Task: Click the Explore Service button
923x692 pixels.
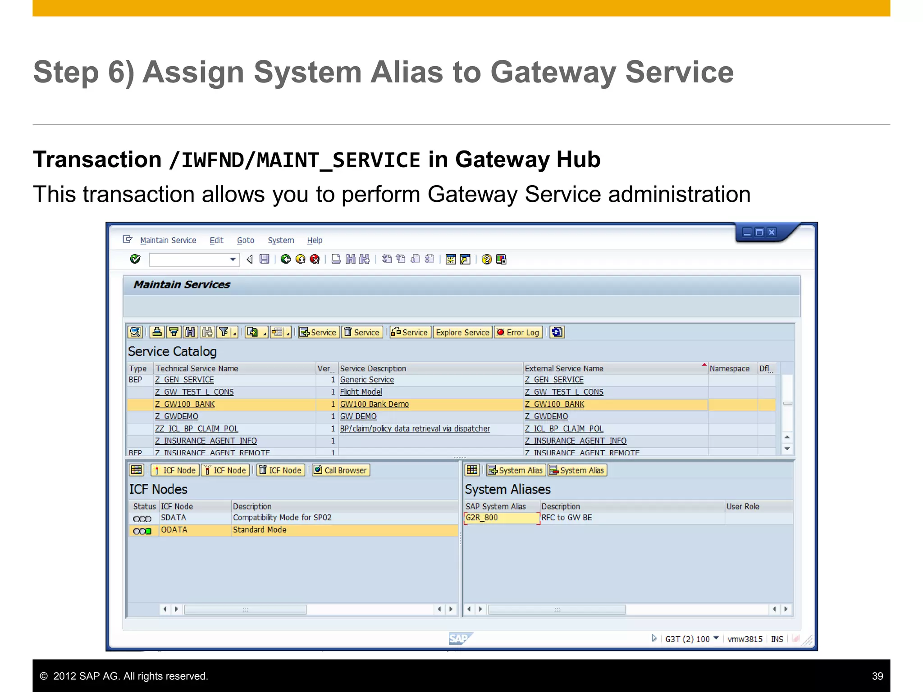Action: click(x=462, y=332)
